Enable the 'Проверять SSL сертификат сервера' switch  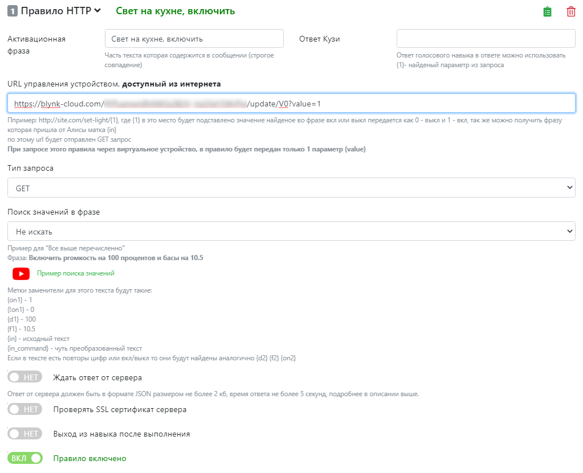(25, 409)
